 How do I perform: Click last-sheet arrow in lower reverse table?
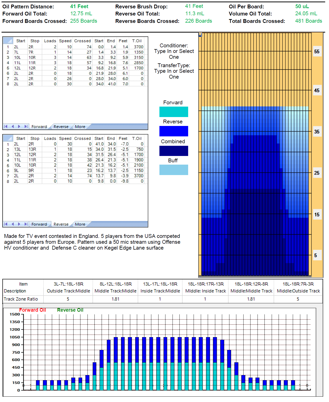(26, 224)
